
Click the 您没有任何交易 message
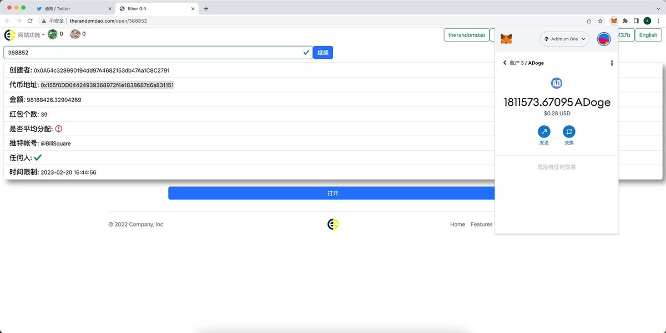[x=556, y=167]
